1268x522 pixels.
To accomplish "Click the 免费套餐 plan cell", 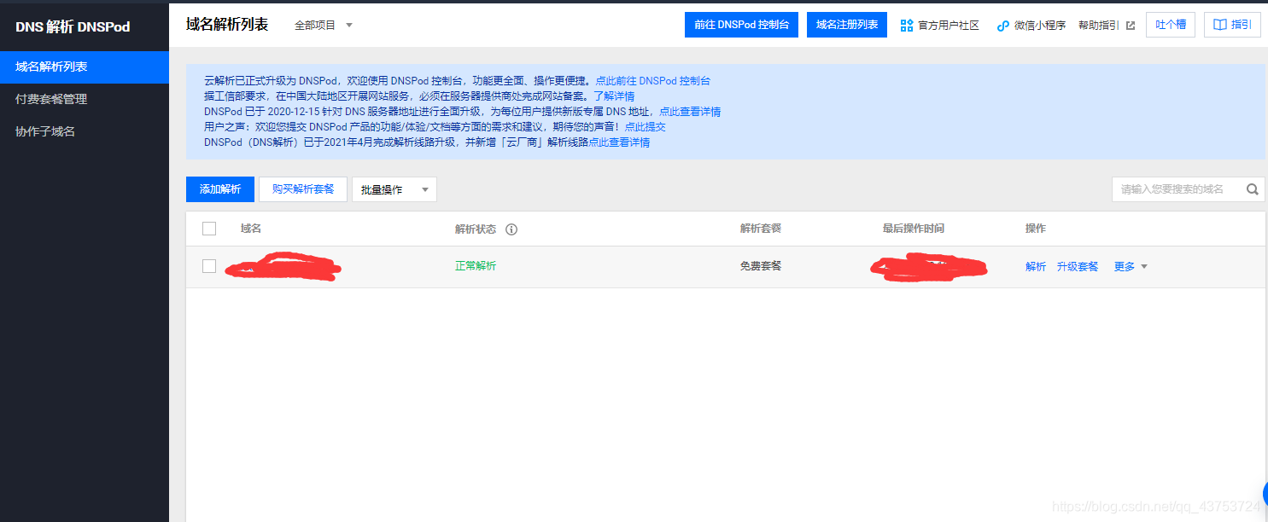I will point(761,266).
